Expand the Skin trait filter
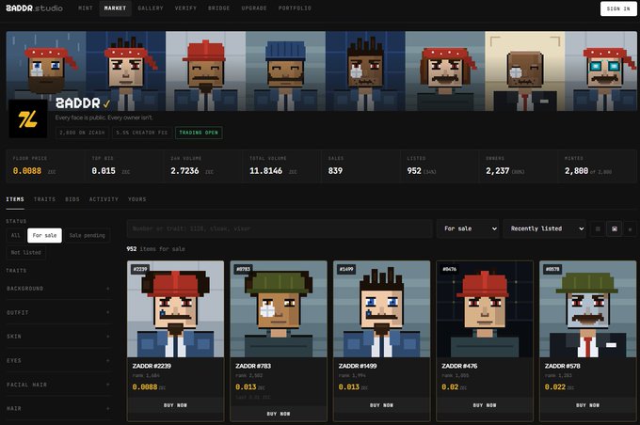 (58, 337)
